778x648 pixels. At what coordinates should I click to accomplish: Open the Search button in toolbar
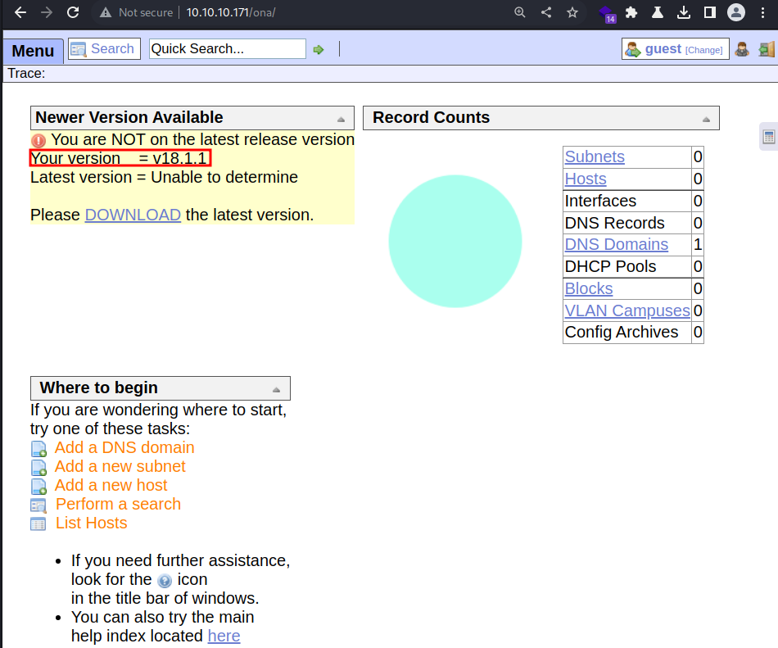[104, 48]
